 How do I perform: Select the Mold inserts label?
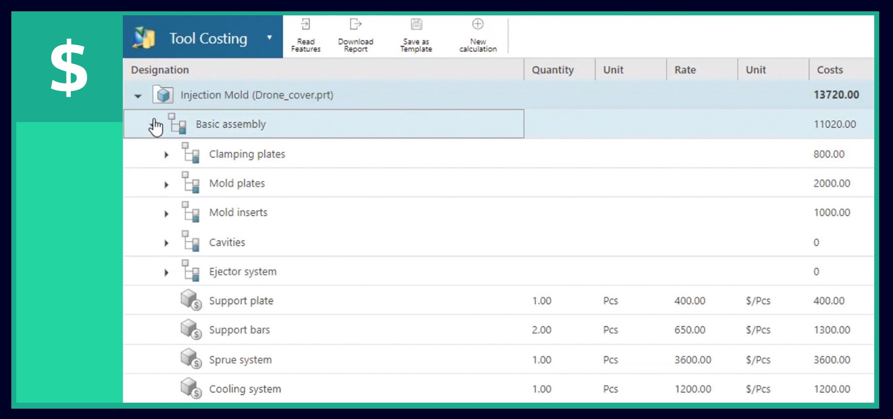(x=238, y=212)
